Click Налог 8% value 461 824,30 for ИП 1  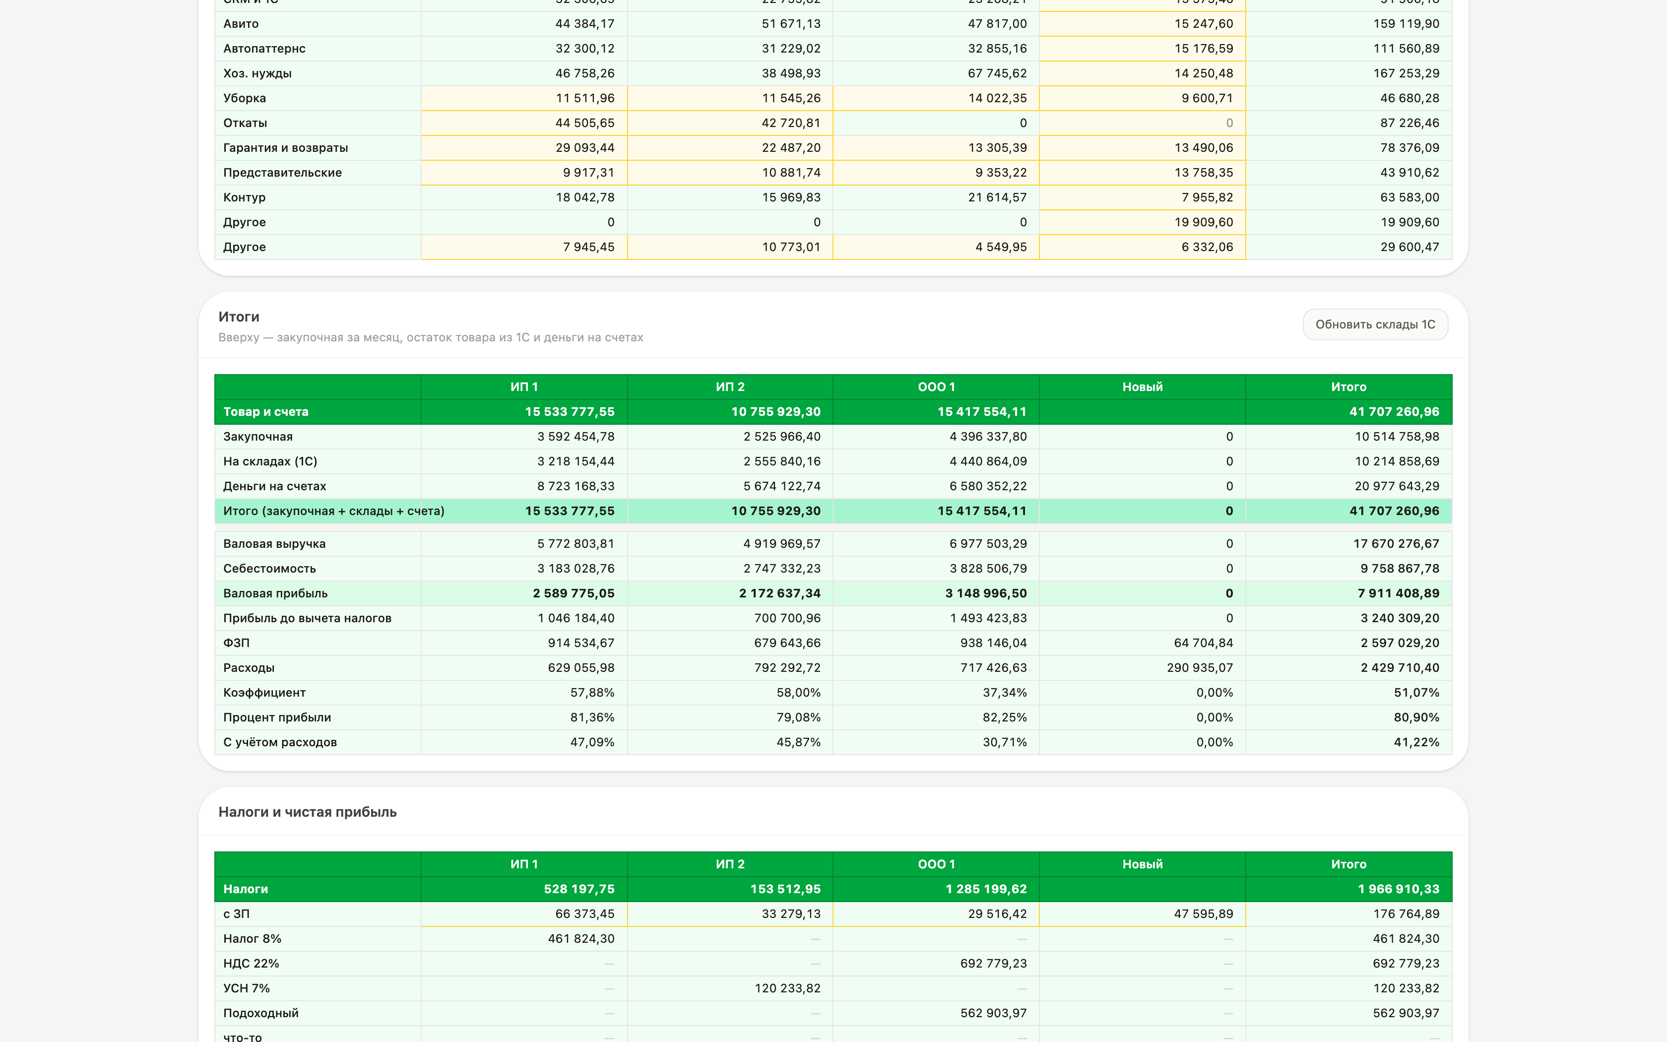click(x=580, y=939)
